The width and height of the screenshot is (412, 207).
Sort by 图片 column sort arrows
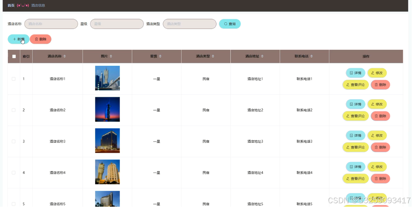(111, 56)
